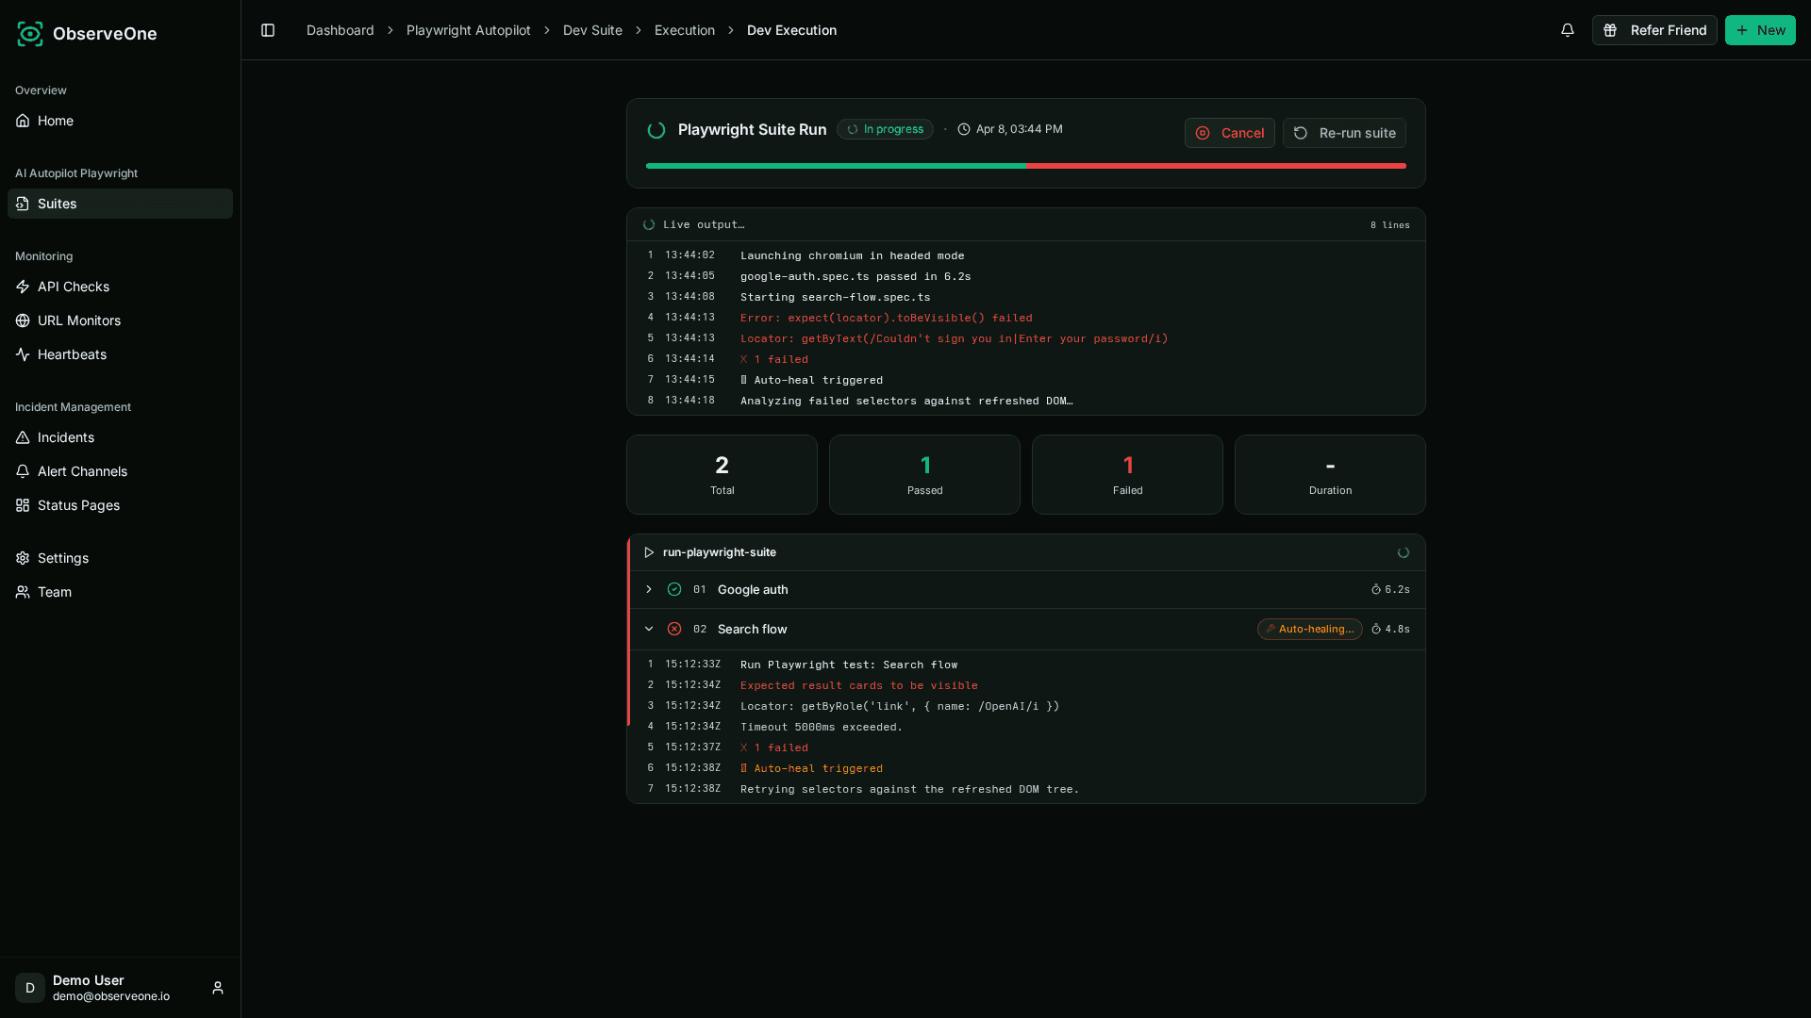This screenshot has height=1018, width=1811.
Task: Click the play icon on run-playwright-suite
Action: click(649, 552)
